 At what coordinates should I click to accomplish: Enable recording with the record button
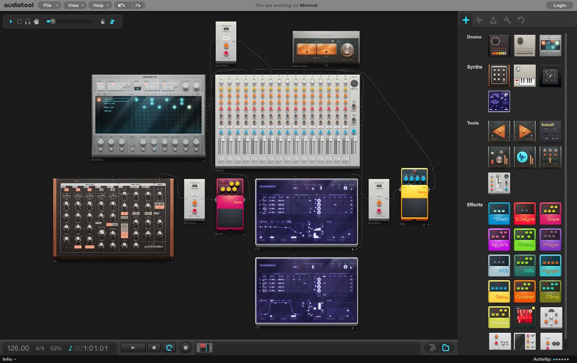(x=185, y=347)
